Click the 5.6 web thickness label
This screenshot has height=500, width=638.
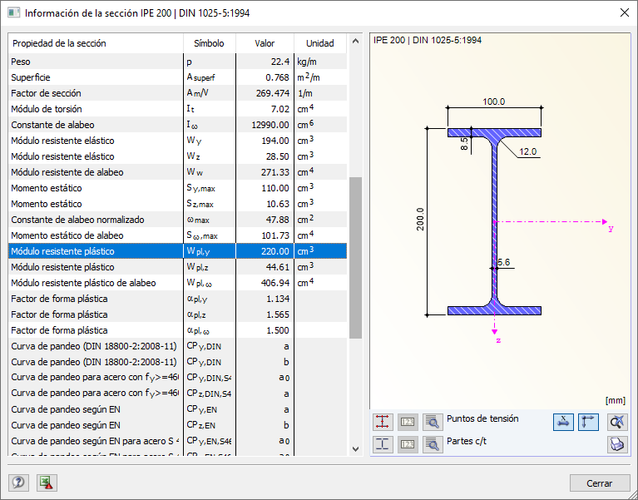(x=504, y=262)
